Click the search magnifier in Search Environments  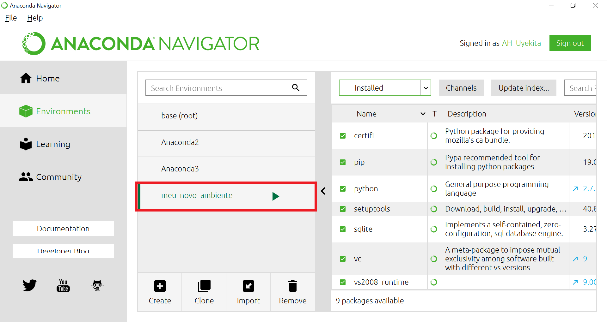(296, 87)
